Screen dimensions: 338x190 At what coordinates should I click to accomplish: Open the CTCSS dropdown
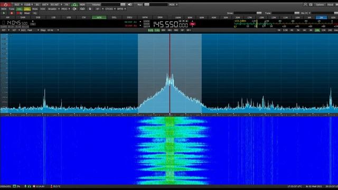(110, 9)
